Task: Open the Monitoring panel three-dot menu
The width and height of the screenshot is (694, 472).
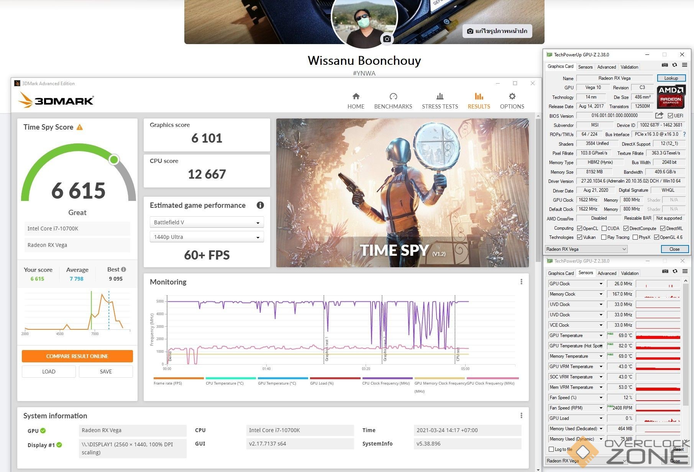Action: coord(521,282)
